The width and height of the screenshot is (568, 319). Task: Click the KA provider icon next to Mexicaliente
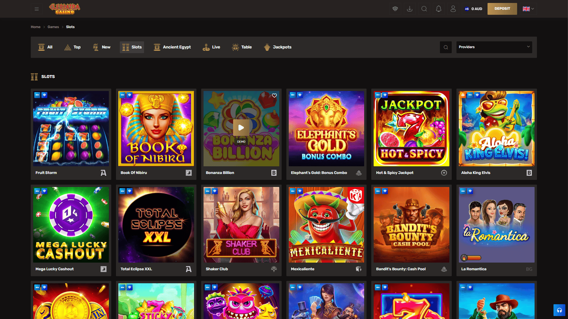click(x=359, y=269)
